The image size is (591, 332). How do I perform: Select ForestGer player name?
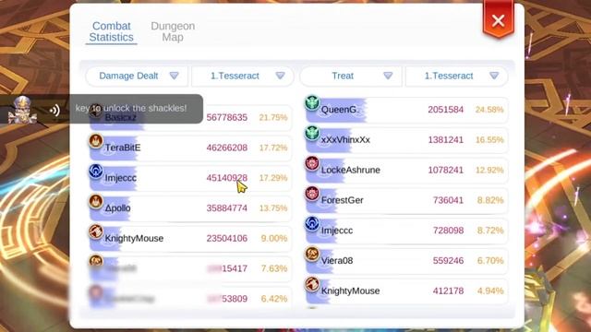[343, 200]
